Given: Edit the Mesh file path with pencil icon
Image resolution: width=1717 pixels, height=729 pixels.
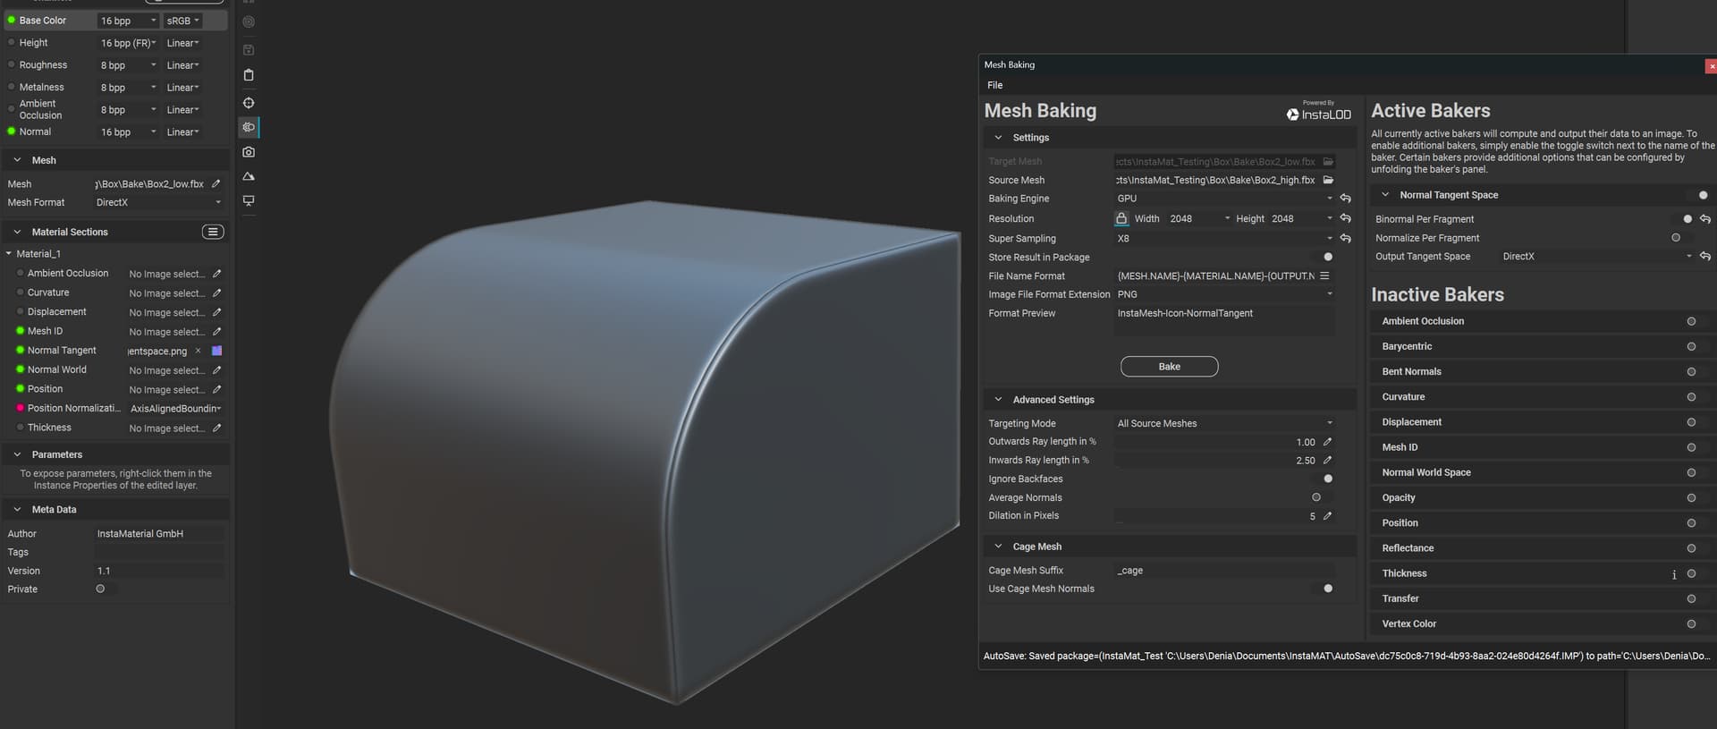Looking at the screenshot, I should (x=216, y=183).
